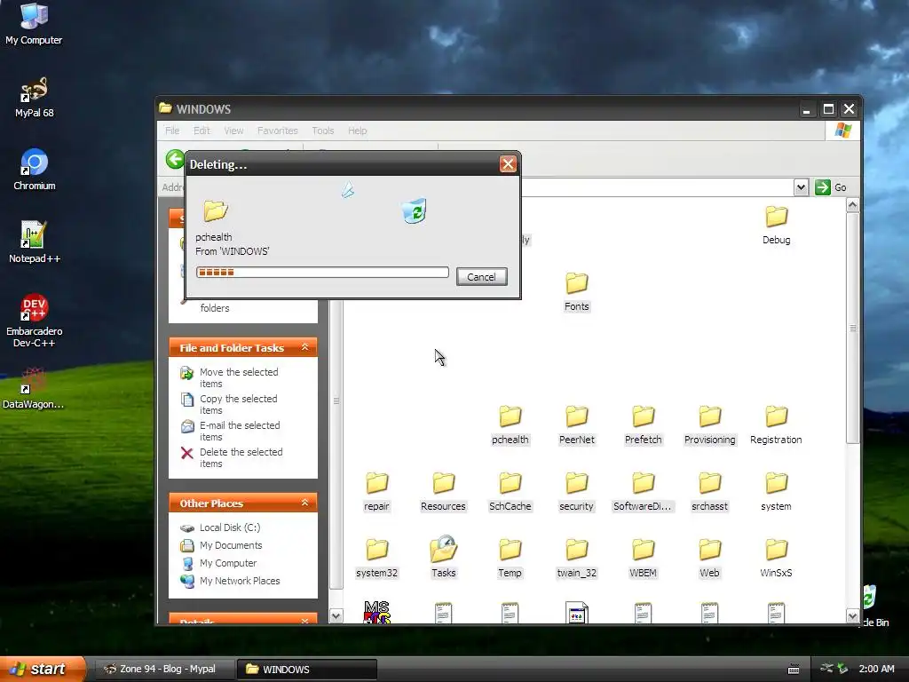The image size is (909, 682).
Task: Open the MyPal 68 desktop shortcut
Action: pos(34,98)
